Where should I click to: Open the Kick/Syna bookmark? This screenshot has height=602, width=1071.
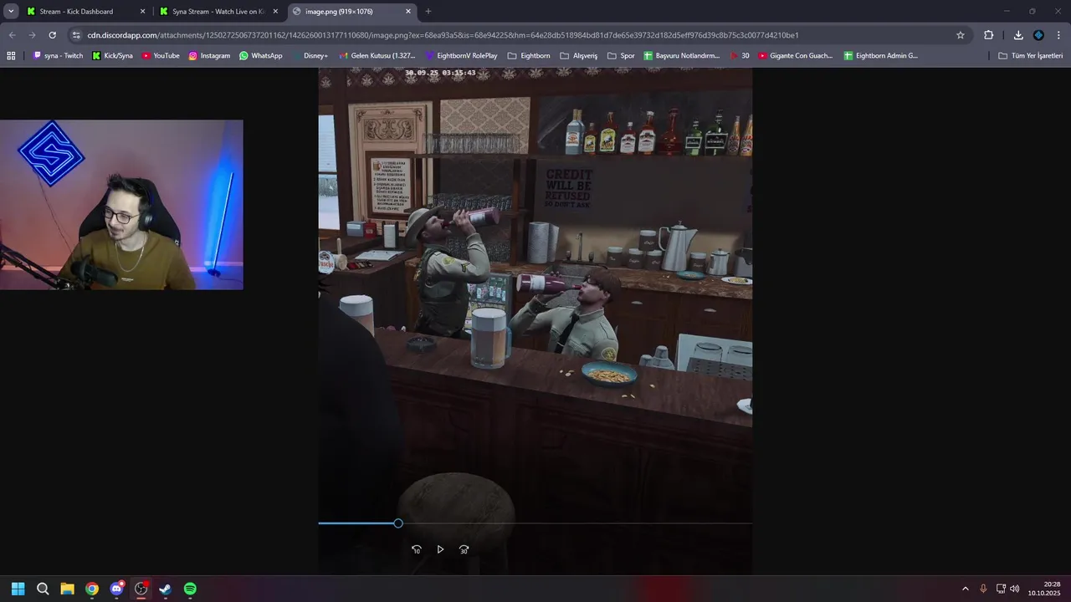(x=112, y=56)
